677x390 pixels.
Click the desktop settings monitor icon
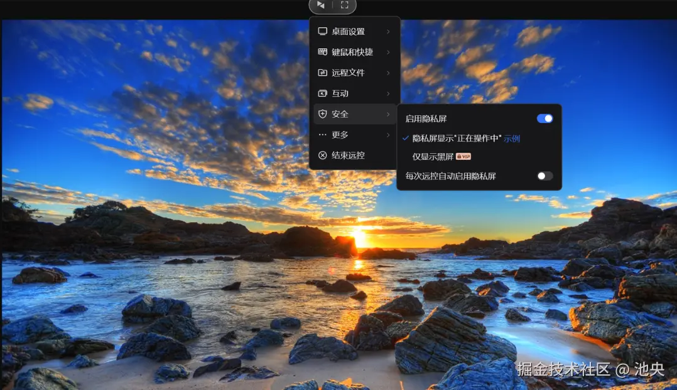pos(323,31)
